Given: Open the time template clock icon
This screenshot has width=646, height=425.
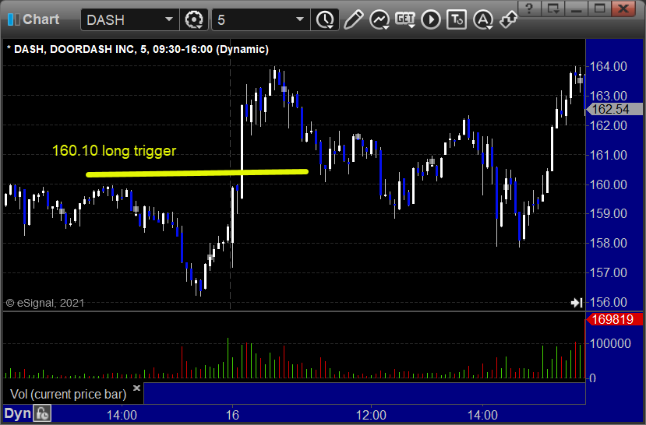Looking at the screenshot, I should pos(325,19).
